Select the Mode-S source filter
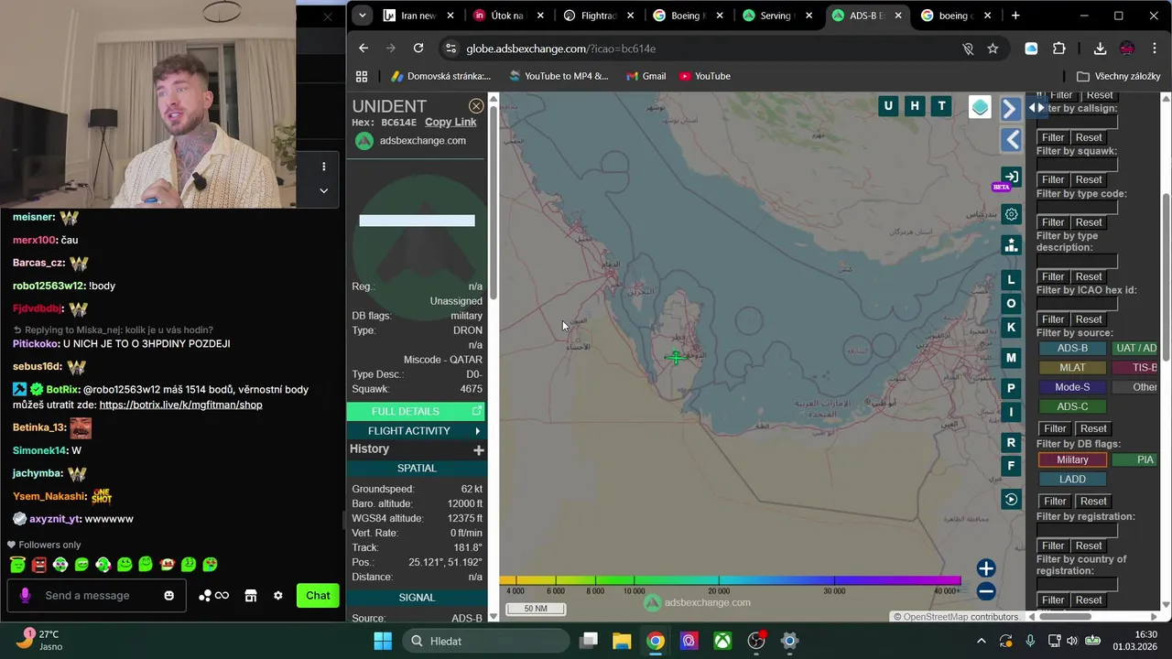 click(x=1072, y=387)
